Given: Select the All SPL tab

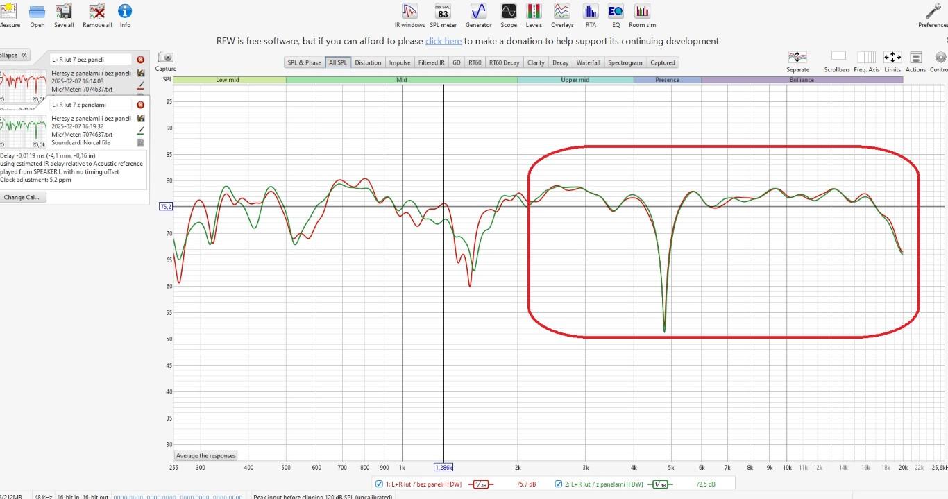Looking at the screenshot, I should pos(338,62).
